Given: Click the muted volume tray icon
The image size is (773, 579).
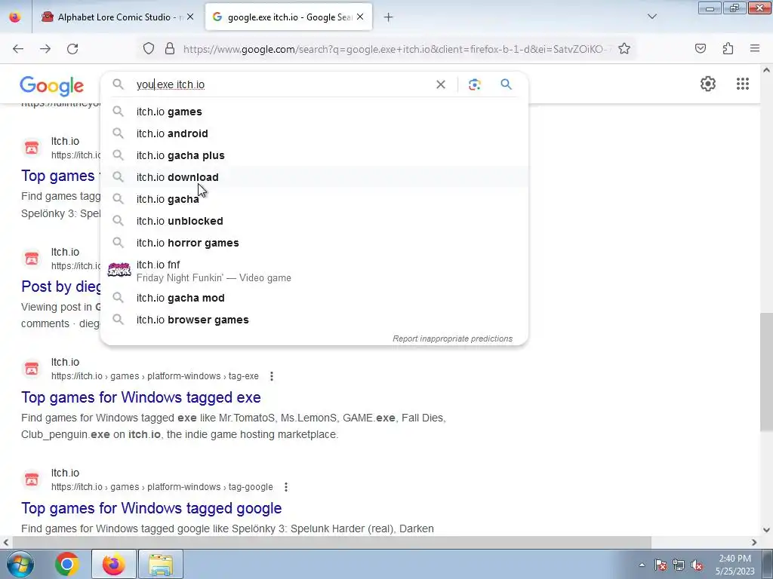Looking at the screenshot, I should pos(697,565).
